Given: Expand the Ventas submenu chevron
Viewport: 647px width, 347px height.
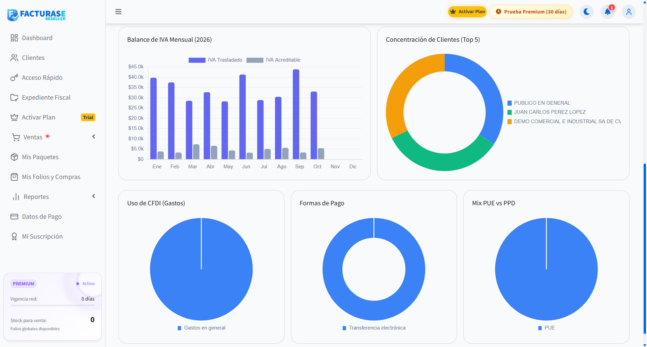Looking at the screenshot, I should tap(94, 137).
